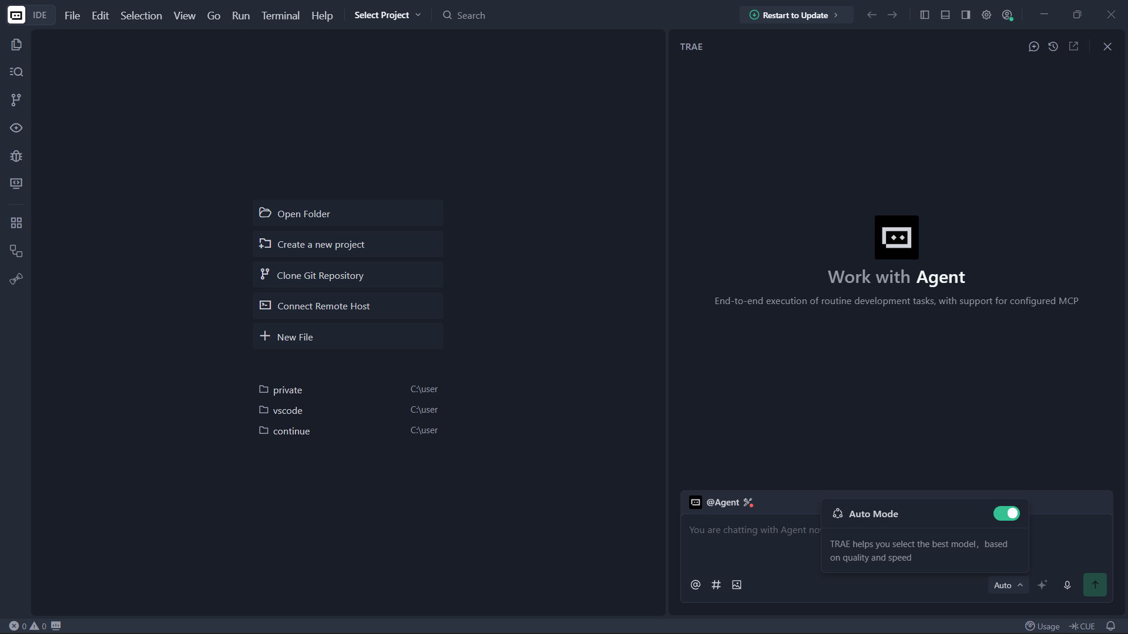Open recent folder 'private'

click(348, 390)
